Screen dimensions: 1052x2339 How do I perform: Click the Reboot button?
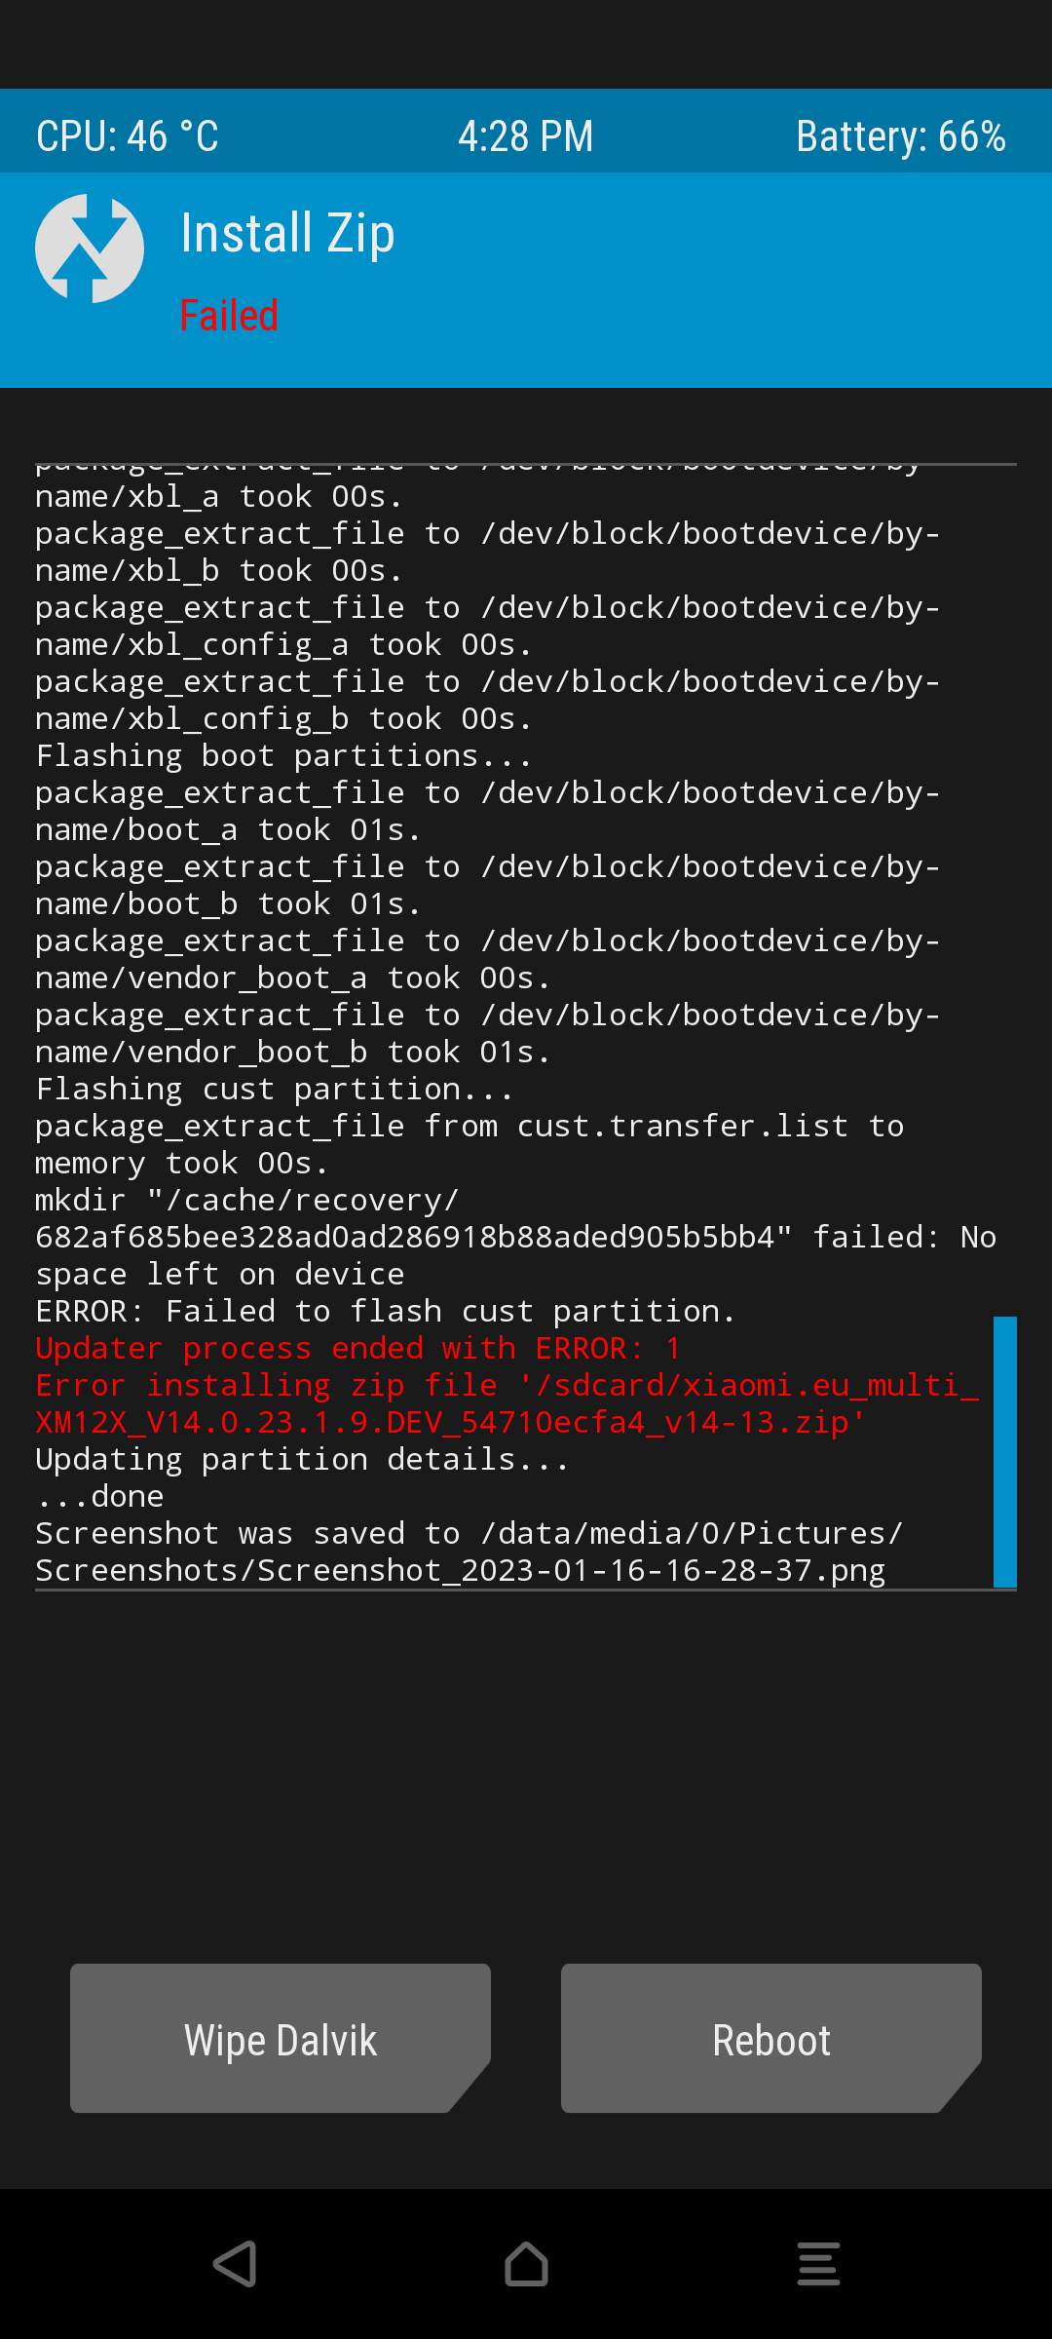771,2038
